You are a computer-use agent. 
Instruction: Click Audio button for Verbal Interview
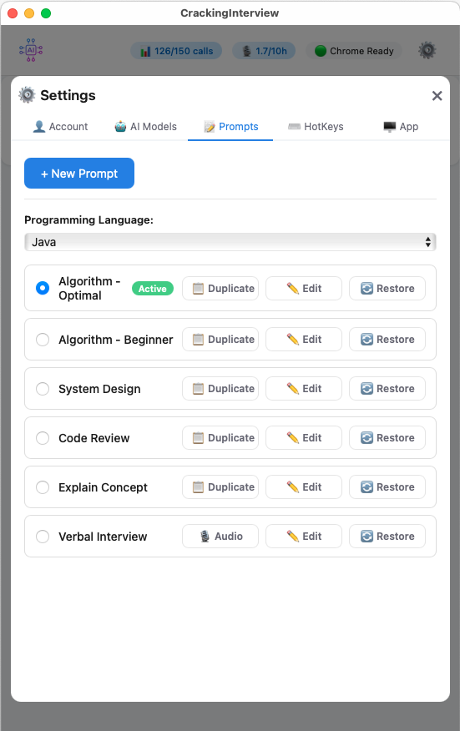pos(220,536)
